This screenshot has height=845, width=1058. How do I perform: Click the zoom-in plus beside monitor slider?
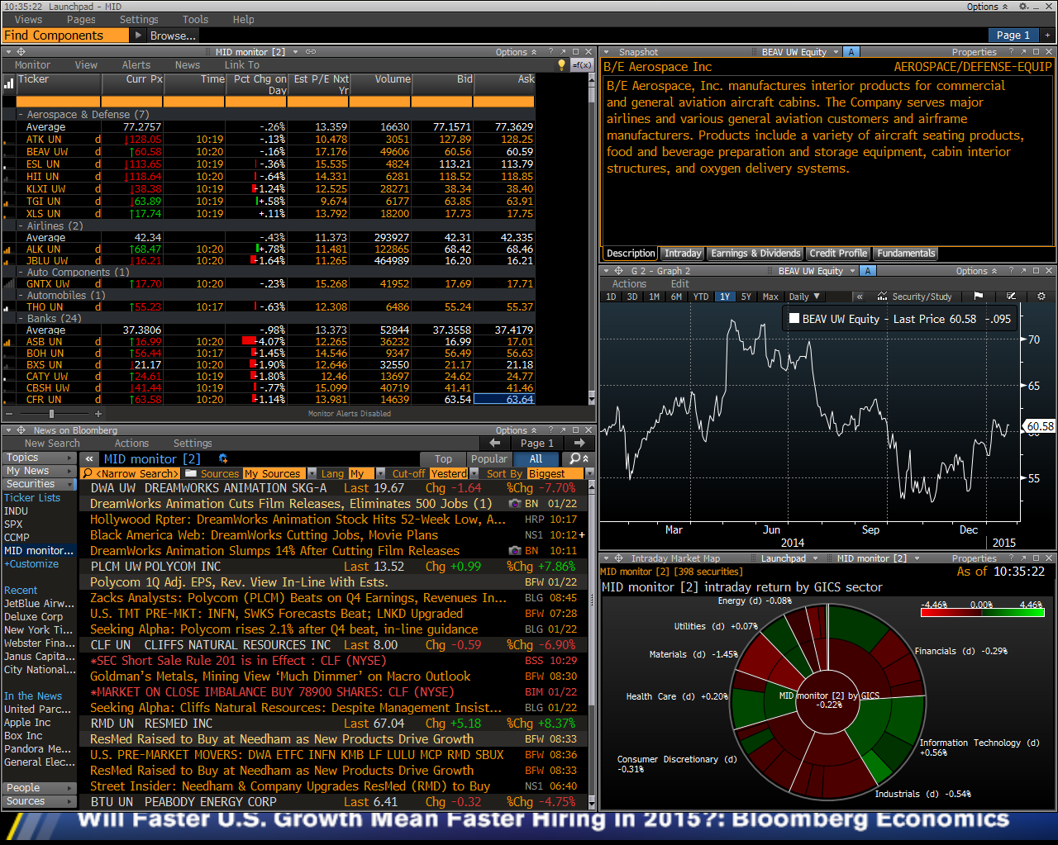coord(98,414)
